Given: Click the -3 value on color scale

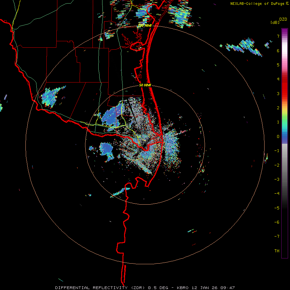Looking at the screenshot, I should point(277,179).
